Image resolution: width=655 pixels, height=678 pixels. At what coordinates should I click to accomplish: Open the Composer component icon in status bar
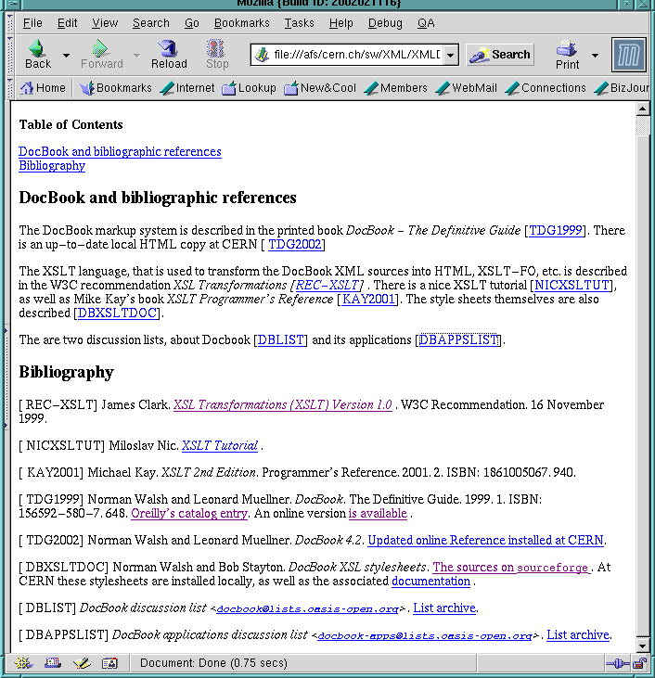click(82, 663)
